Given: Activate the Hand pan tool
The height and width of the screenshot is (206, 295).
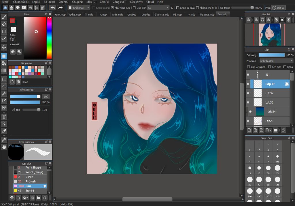Looking at the screenshot, I should [4, 147].
